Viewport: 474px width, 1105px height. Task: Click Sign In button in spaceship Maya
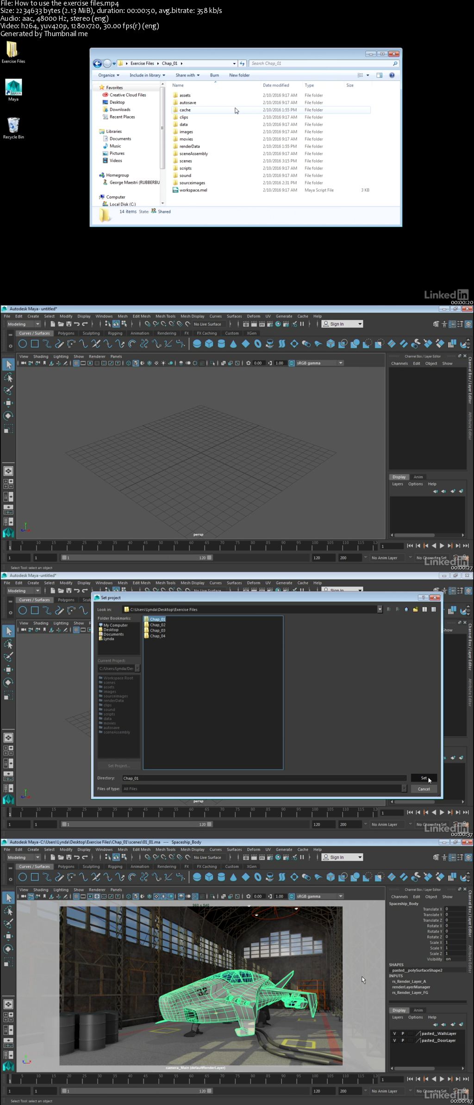342,857
